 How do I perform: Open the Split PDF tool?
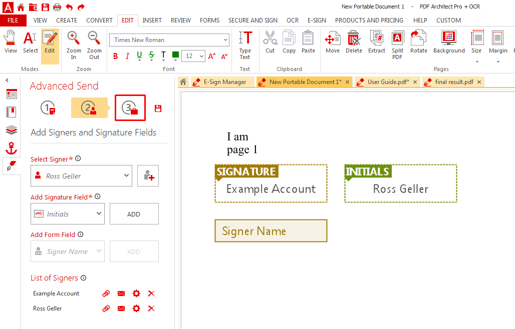tap(397, 45)
